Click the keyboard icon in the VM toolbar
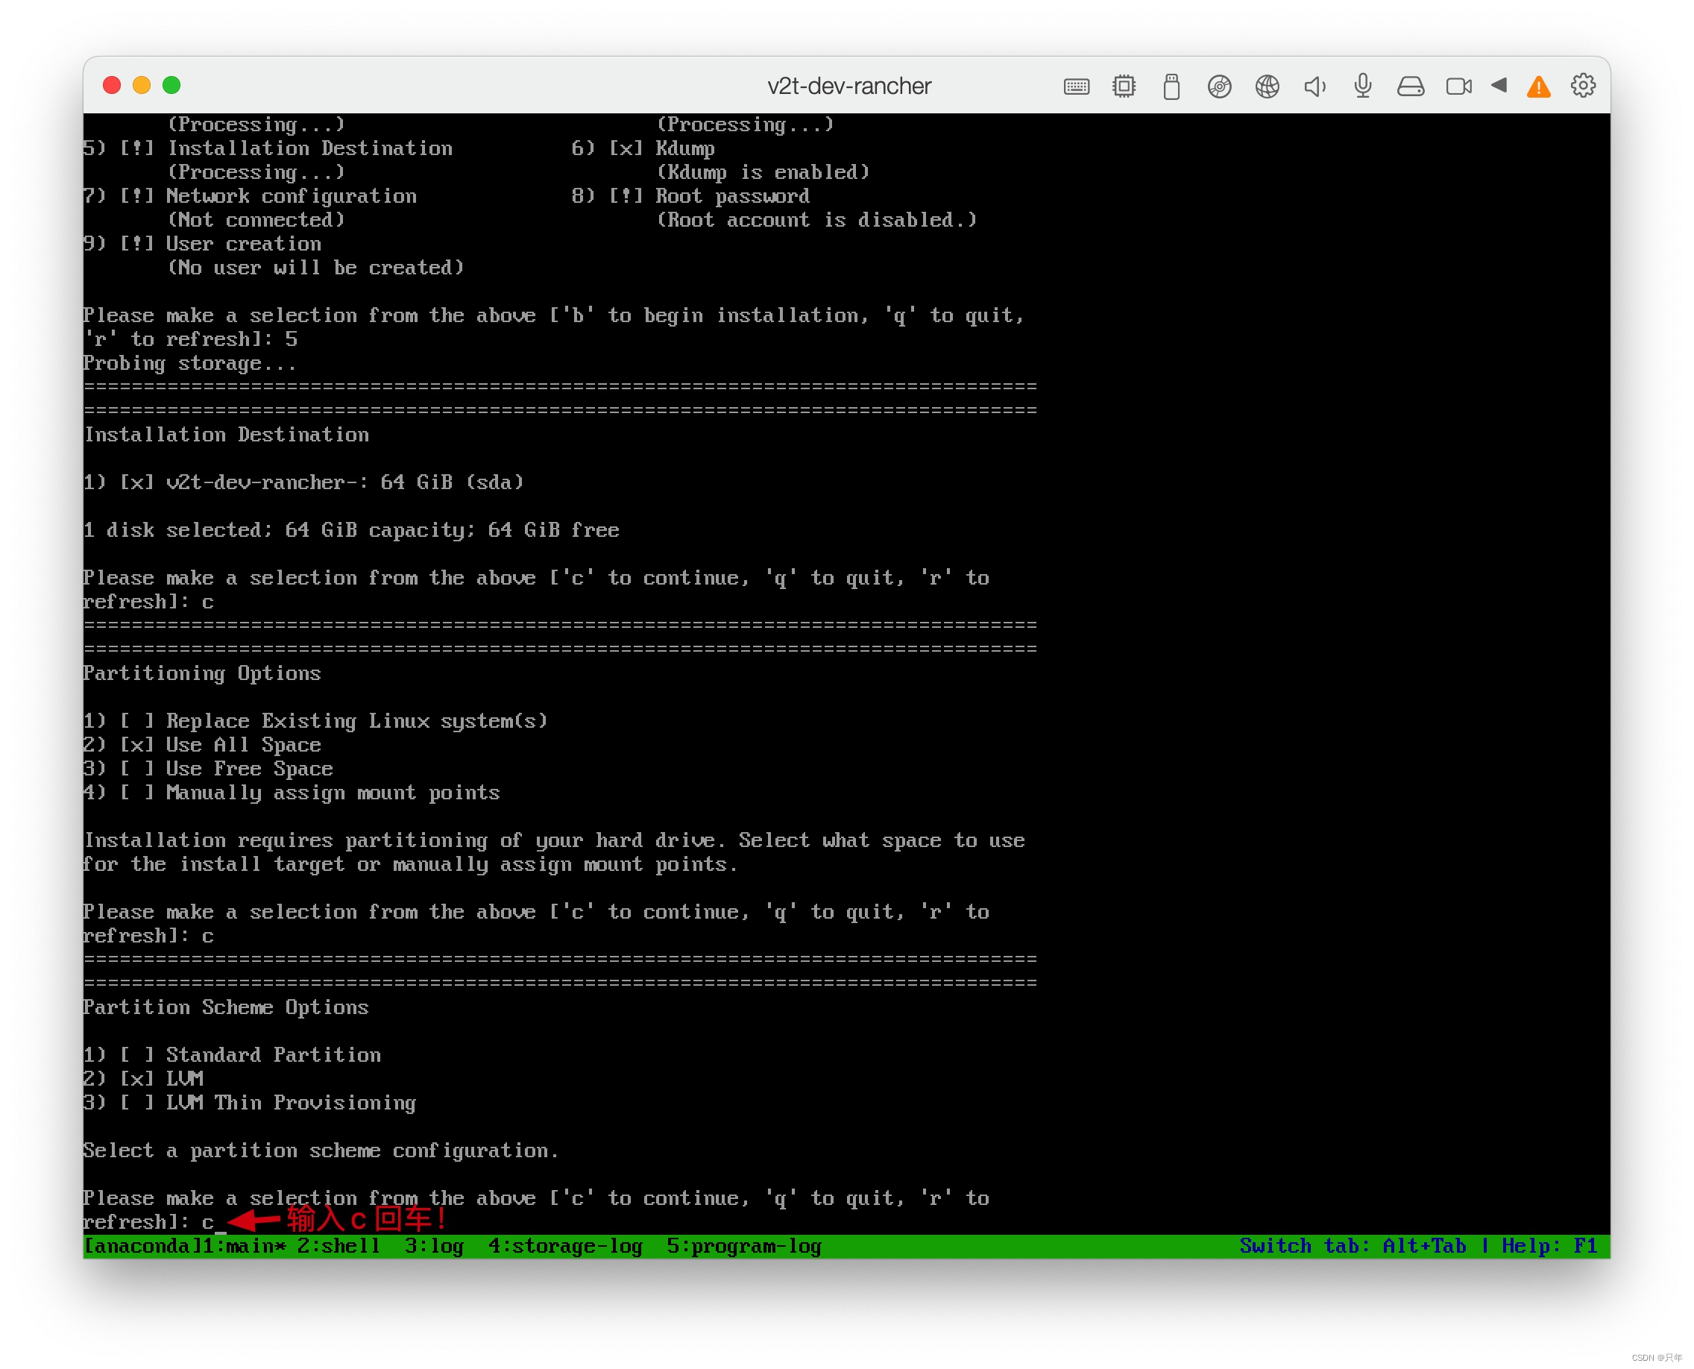 pos(1077,86)
